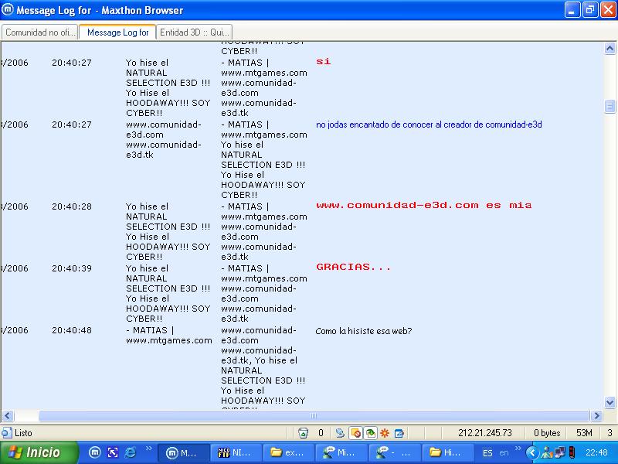This screenshot has height=464, width=618.
Task: Expand the quick launch overflow chevron
Action: pos(148,449)
